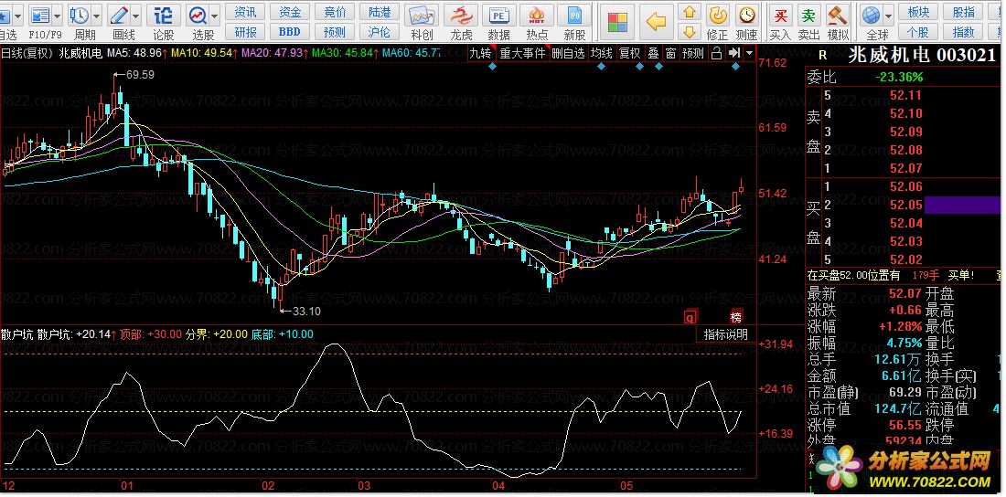
Task: Toggle 复权 price adjustment on chart toolbar
Action: click(630, 54)
